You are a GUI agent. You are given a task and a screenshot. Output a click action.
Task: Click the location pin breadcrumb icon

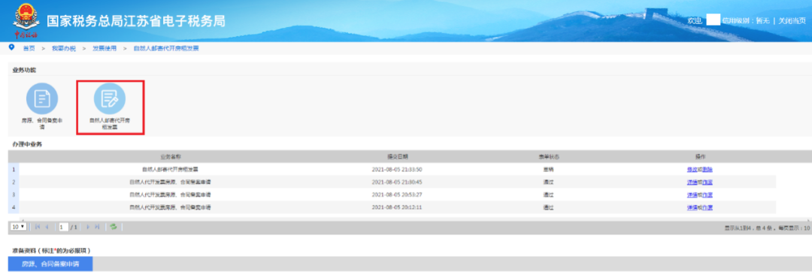click(11, 47)
